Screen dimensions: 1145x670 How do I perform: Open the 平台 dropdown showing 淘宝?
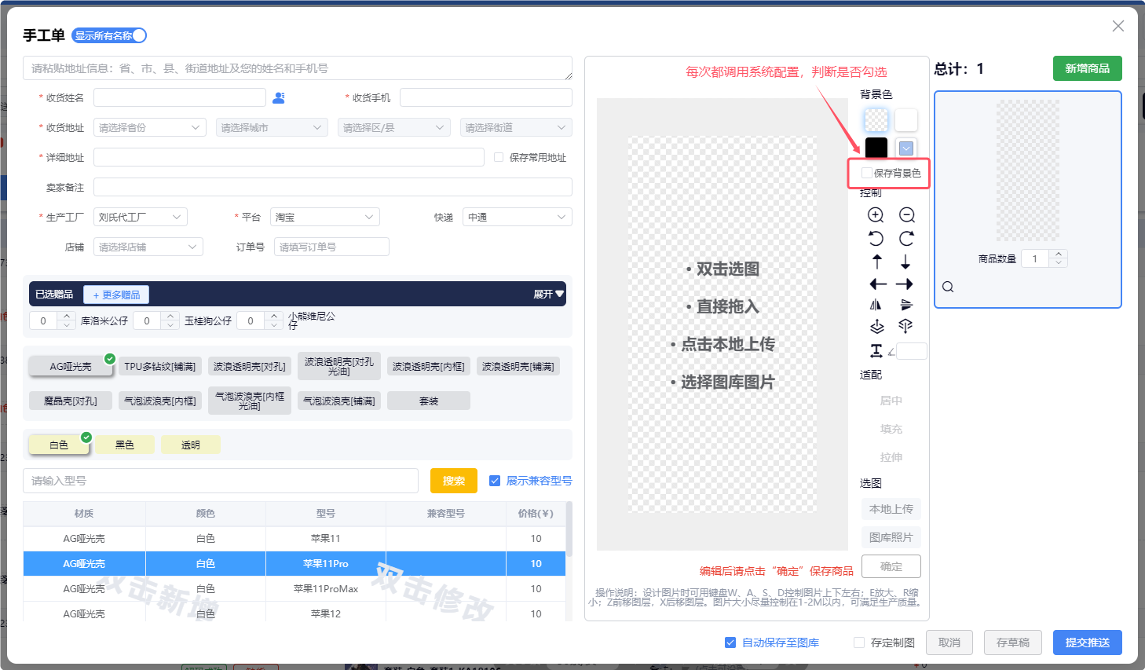325,217
